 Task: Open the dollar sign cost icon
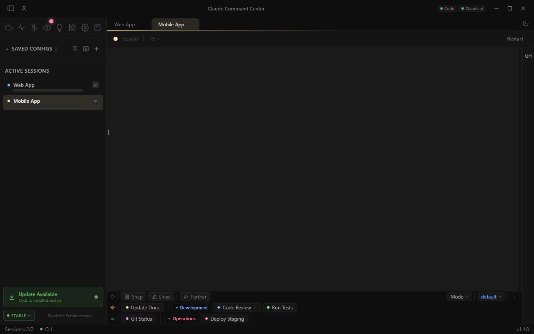pos(34,28)
